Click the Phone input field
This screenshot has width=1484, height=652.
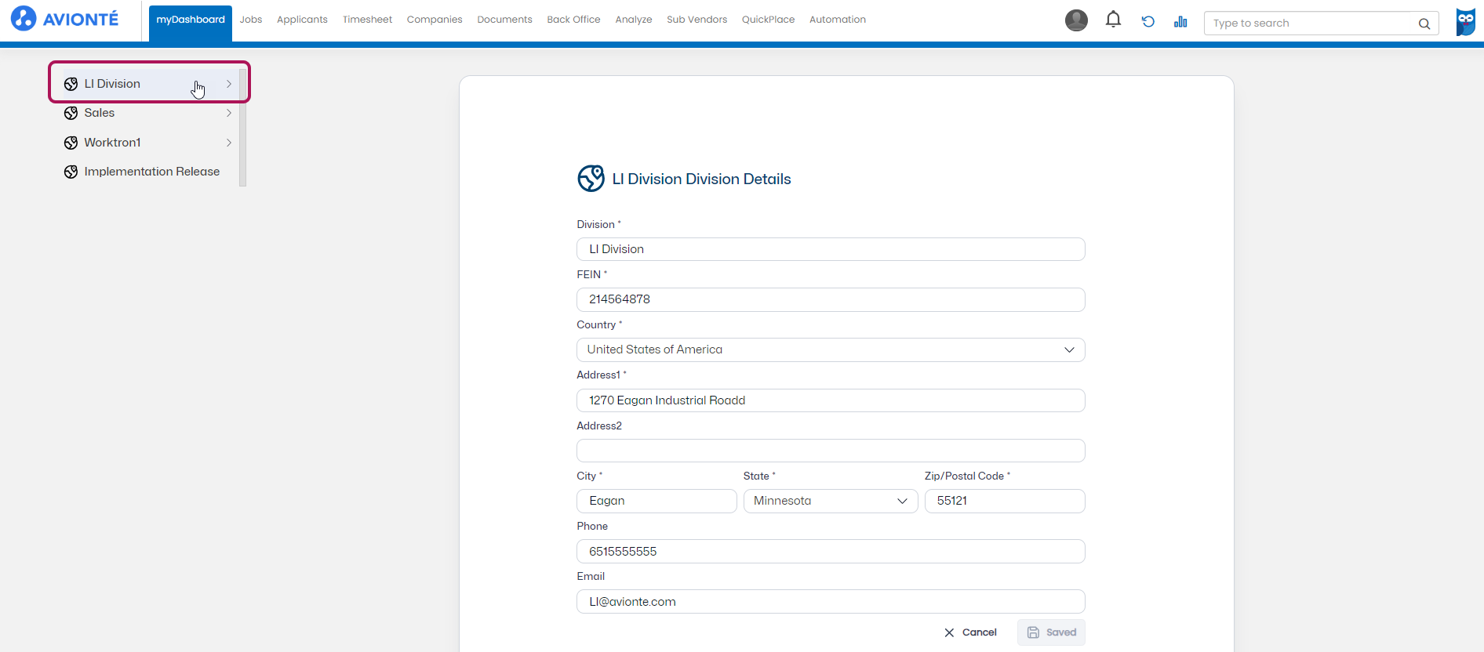[x=831, y=552]
